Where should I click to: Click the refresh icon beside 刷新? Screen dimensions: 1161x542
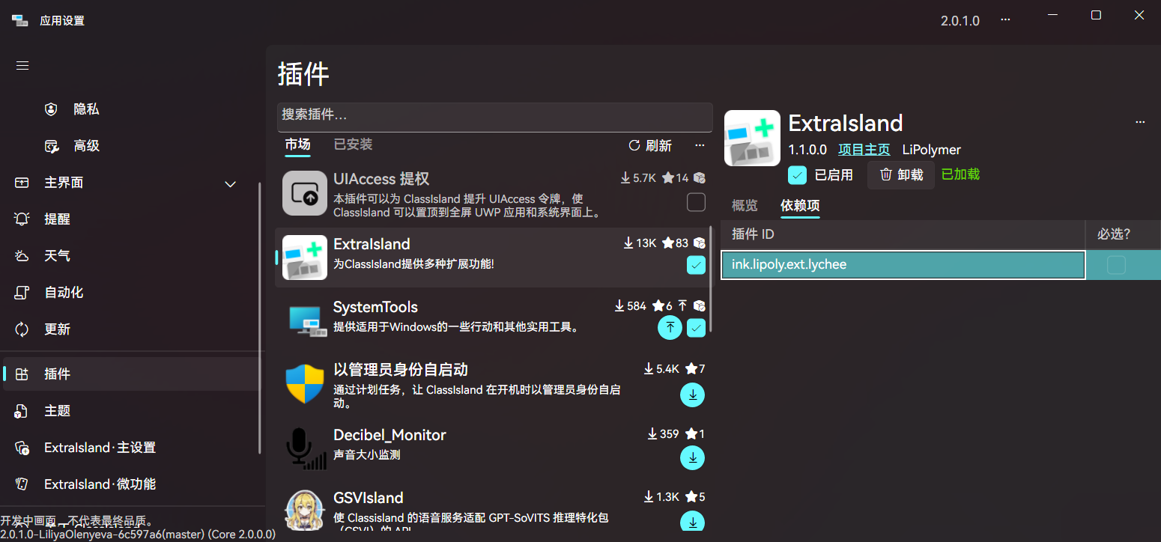click(634, 145)
